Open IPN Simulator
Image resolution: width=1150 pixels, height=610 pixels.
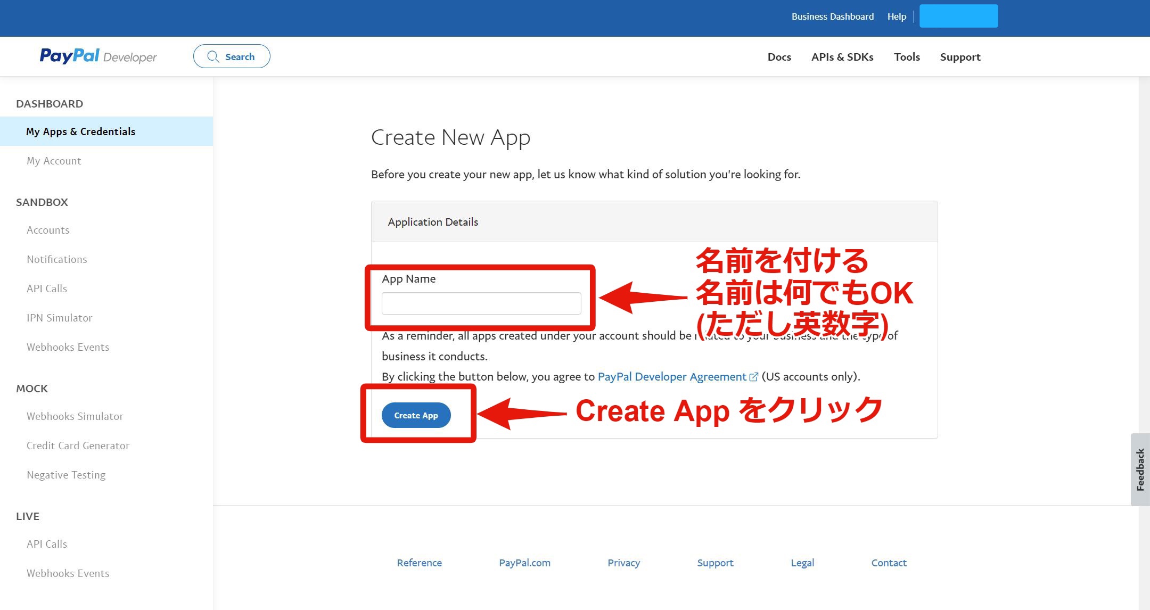[x=60, y=318]
